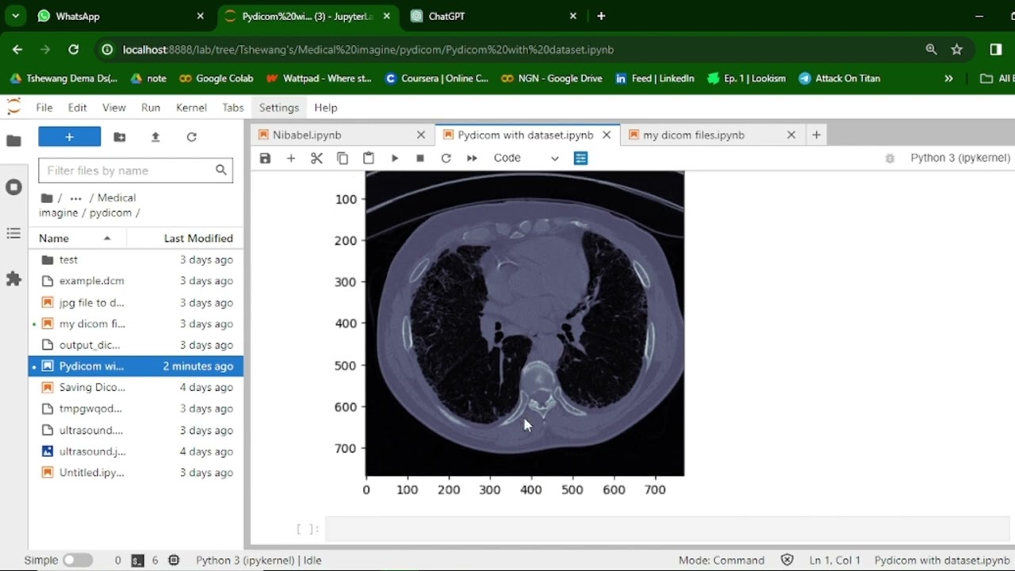The width and height of the screenshot is (1015, 571).
Task: Click the CT scan output image
Action: [x=524, y=324]
